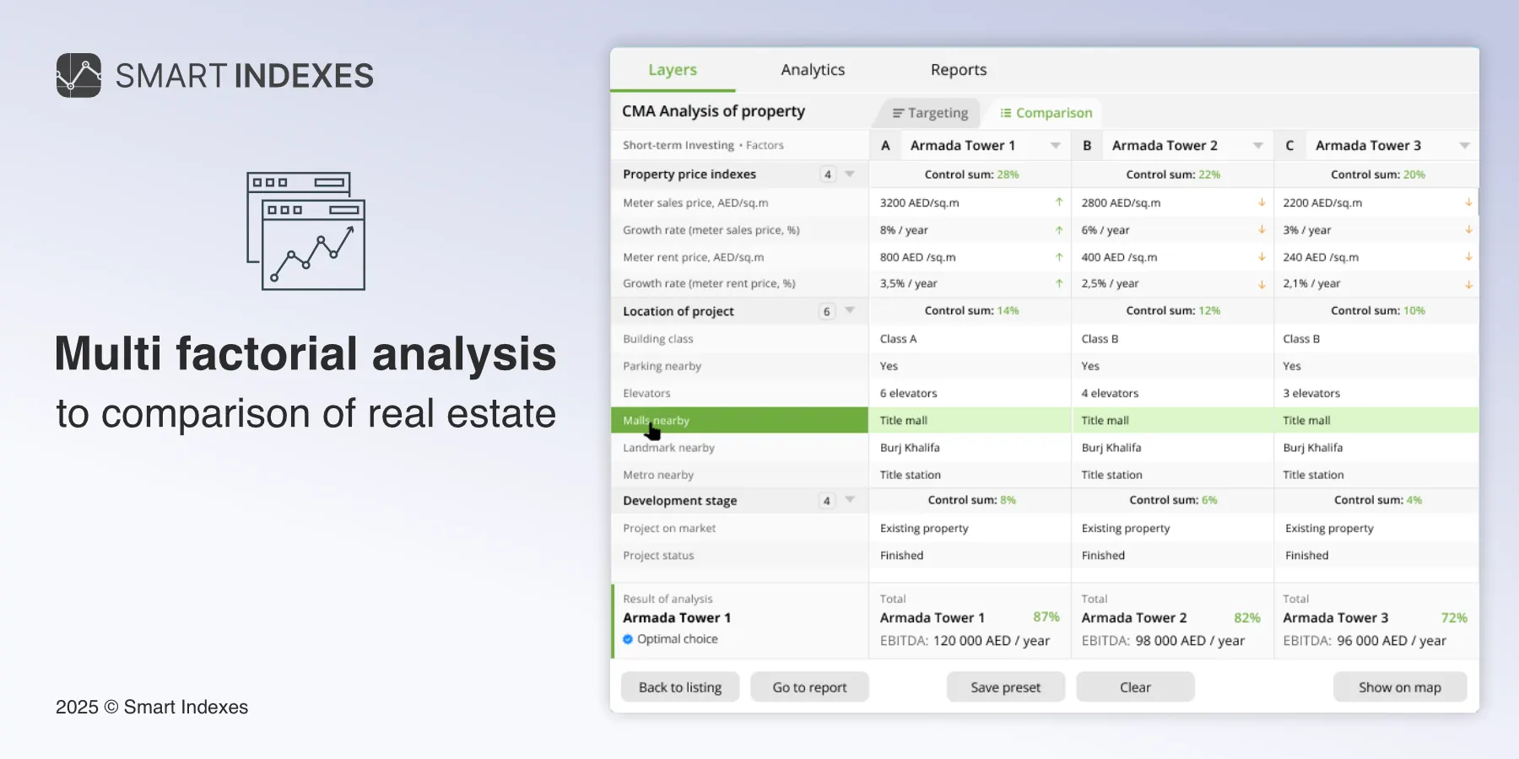The width and height of the screenshot is (1519, 759).
Task: Switch to the Layers tab
Action: click(x=673, y=70)
